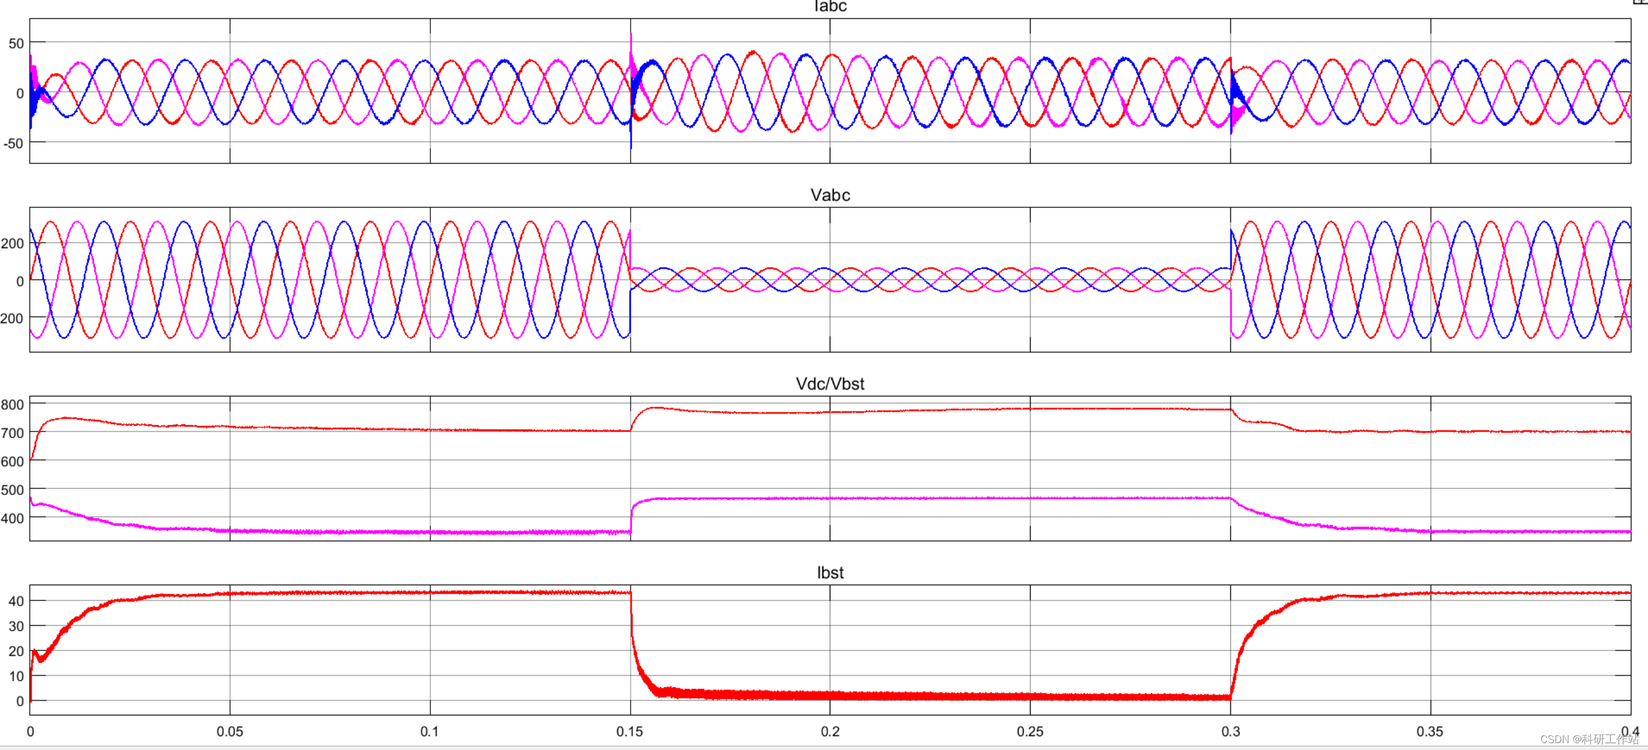Select the 0.35 time axis label

[1429, 732]
